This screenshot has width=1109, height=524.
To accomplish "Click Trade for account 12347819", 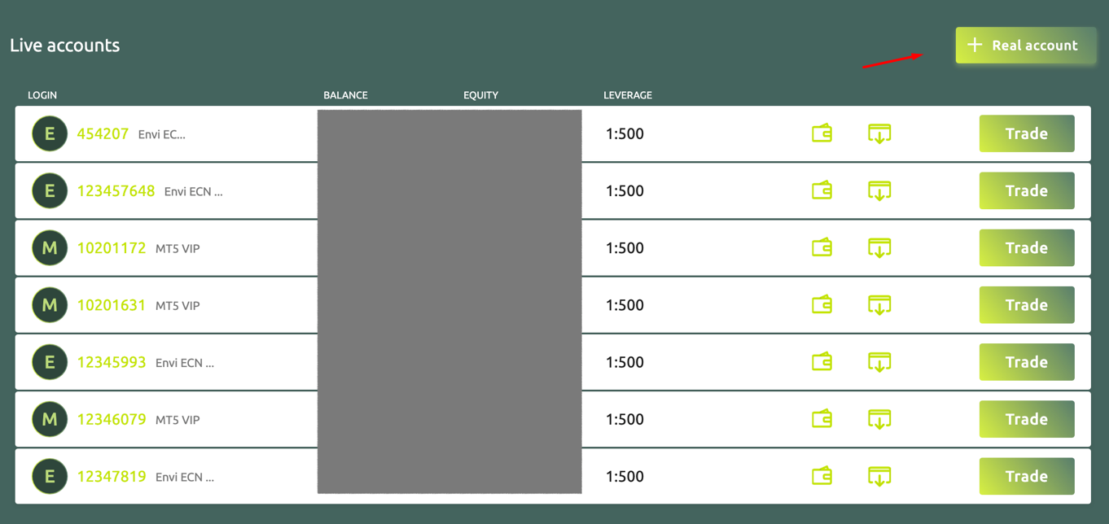I will coord(1027,476).
